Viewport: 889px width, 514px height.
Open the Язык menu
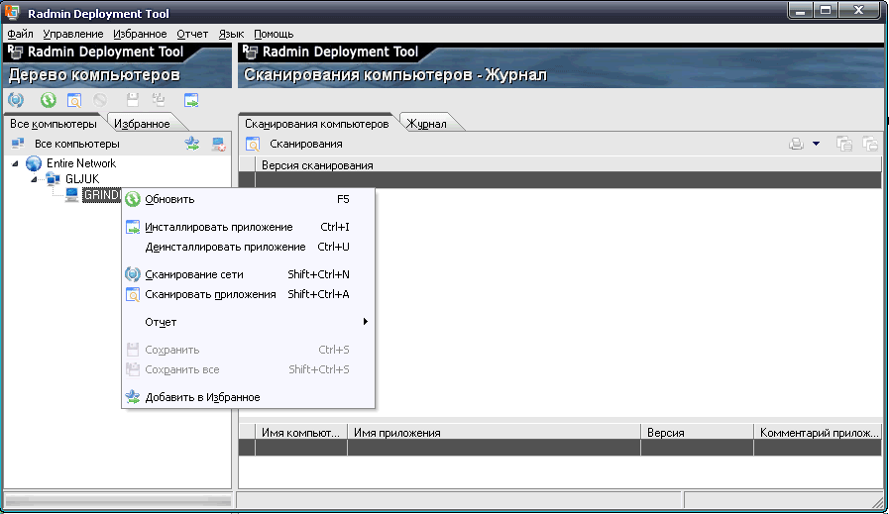pyautogui.click(x=231, y=34)
